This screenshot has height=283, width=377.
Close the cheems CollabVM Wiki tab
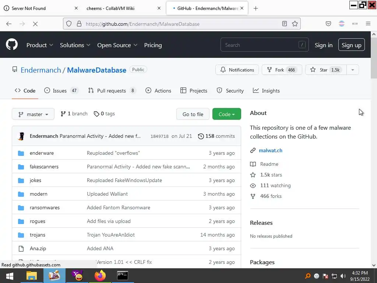[159, 8]
